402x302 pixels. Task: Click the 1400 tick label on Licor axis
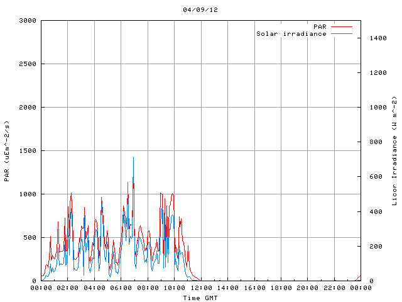378,38
